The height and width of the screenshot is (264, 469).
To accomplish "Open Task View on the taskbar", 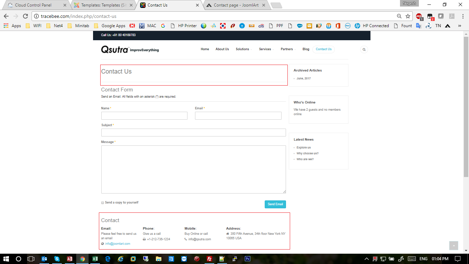I will click(31, 259).
